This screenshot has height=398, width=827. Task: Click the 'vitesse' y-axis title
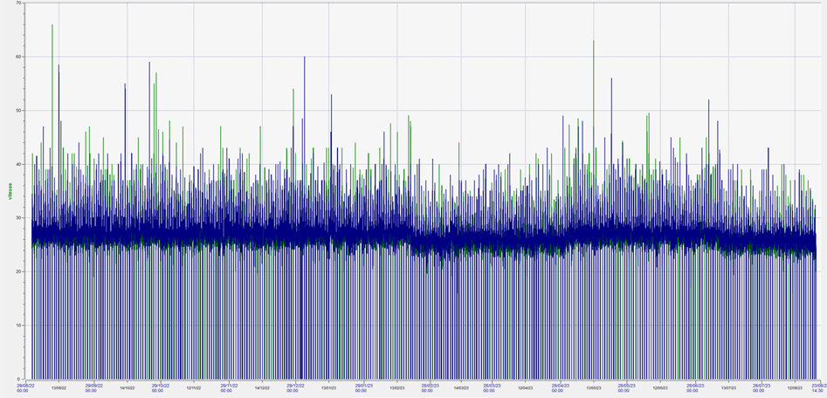pyautogui.click(x=9, y=191)
